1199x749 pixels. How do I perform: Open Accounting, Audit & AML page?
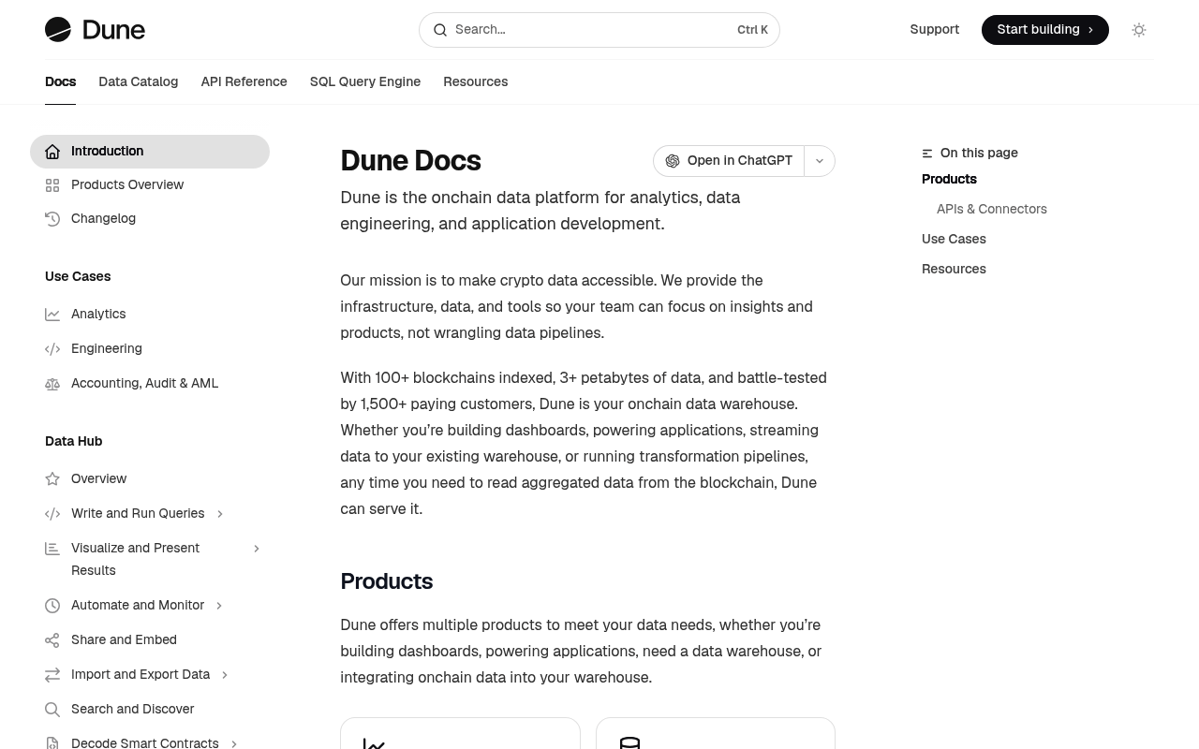click(150, 384)
